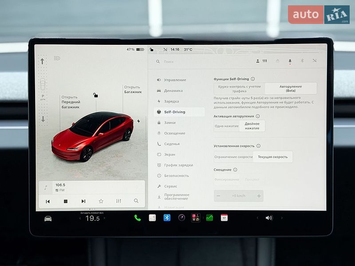The image size is (355, 266).
Task: Select reverse arrow on gear strip
Action: pos(43,119)
